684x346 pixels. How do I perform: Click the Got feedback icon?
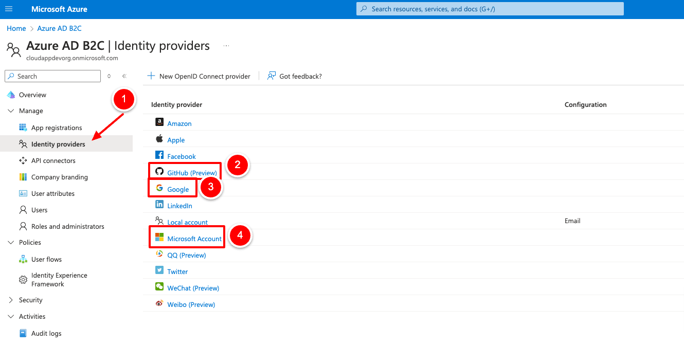point(272,76)
